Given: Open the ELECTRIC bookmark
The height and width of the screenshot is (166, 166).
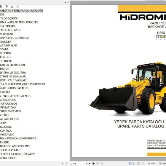Looking at the screenshot, I should click(x=6, y=127).
